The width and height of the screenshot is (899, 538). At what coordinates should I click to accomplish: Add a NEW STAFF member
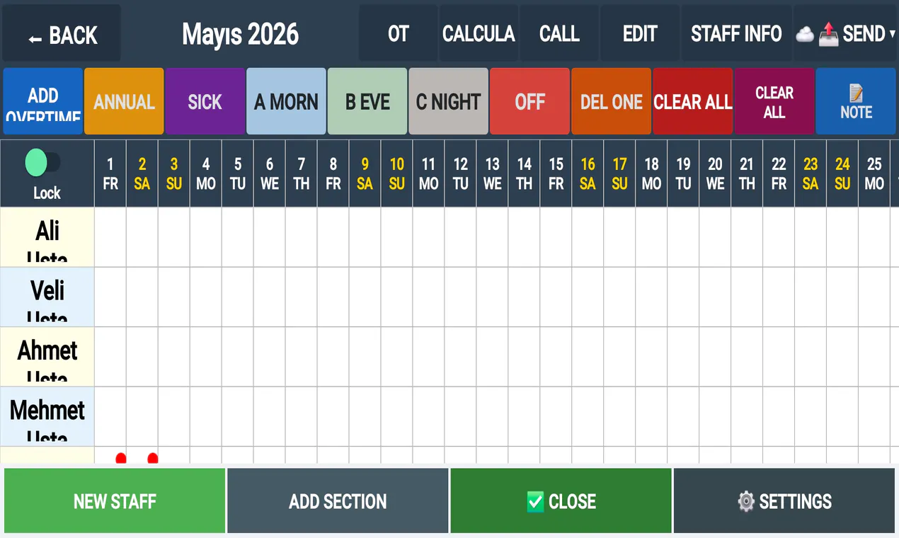tap(115, 501)
